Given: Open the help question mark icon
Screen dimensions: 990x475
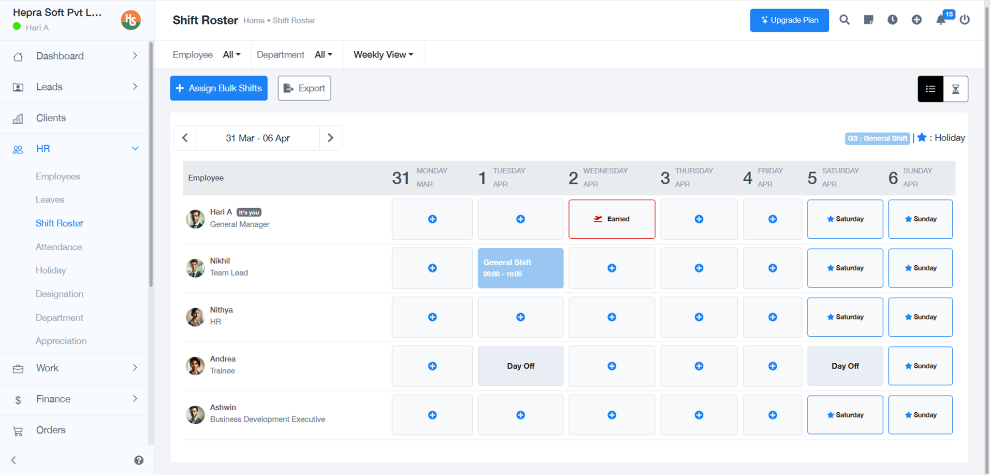Looking at the screenshot, I should (x=139, y=460).
